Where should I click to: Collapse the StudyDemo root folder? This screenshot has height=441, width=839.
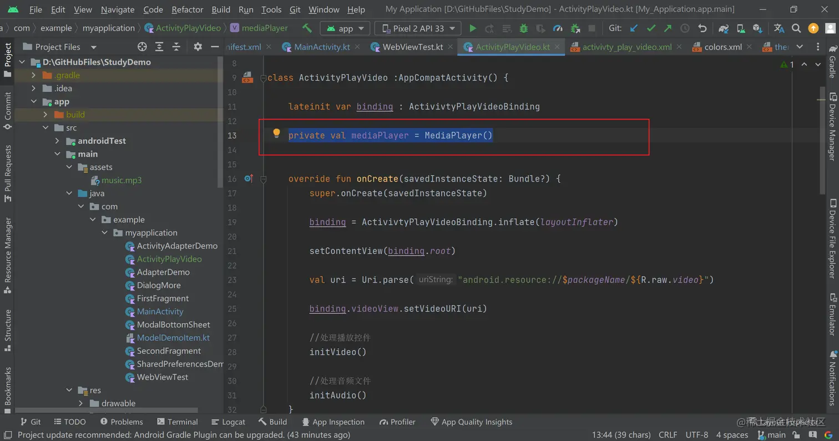pos(23,62)
